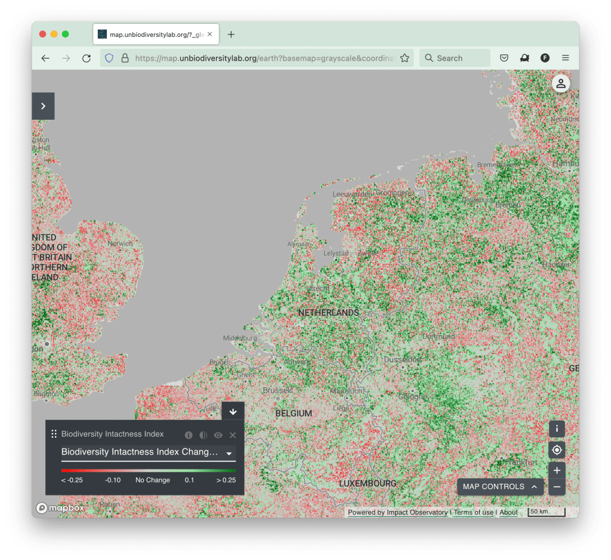The width and height of the screenshot is (611, 560).
Task: Click the legend color gradient bar
Action: coord(148,471)
